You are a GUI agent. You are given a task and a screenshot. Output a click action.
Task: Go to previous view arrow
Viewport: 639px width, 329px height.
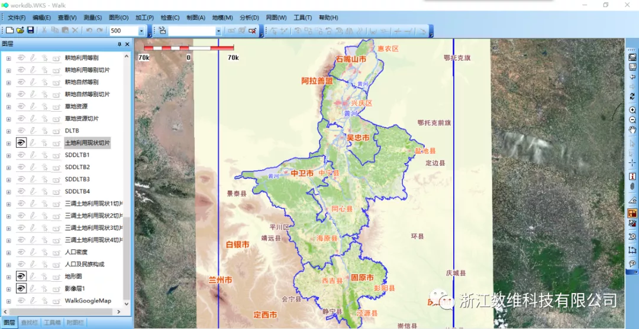point(632,77)
